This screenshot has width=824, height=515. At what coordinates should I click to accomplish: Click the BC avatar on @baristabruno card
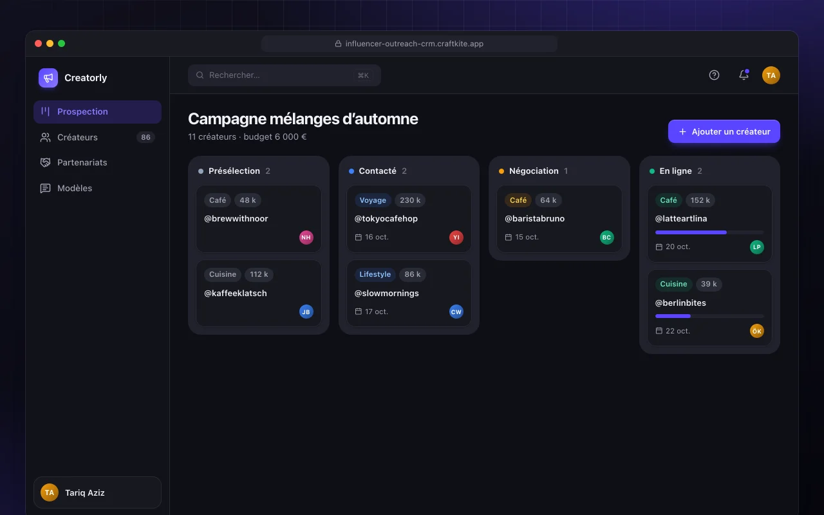click(607, 238)
